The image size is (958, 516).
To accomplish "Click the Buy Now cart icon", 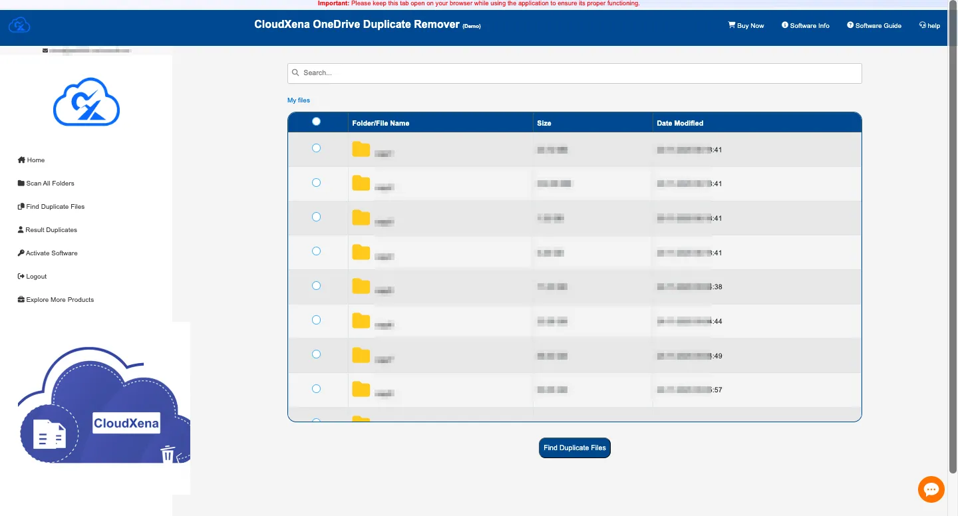I will tap(732, 25).
